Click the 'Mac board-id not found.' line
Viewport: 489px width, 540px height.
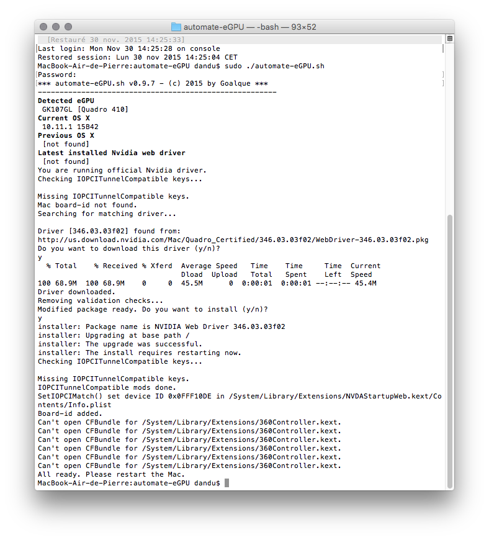pyautogui.click(x=87, y=205)
